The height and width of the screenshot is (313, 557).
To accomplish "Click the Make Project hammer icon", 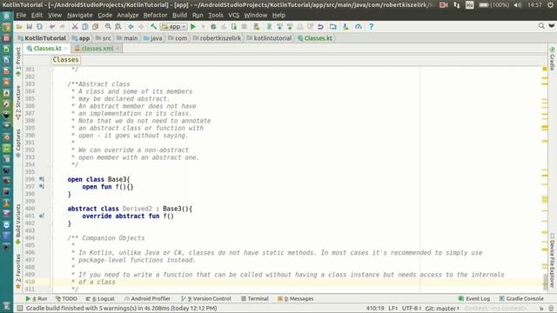I will pyautogui.click(x=153, y=27).
